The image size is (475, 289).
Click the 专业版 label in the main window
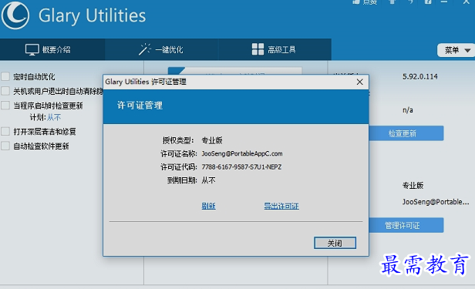413,186
